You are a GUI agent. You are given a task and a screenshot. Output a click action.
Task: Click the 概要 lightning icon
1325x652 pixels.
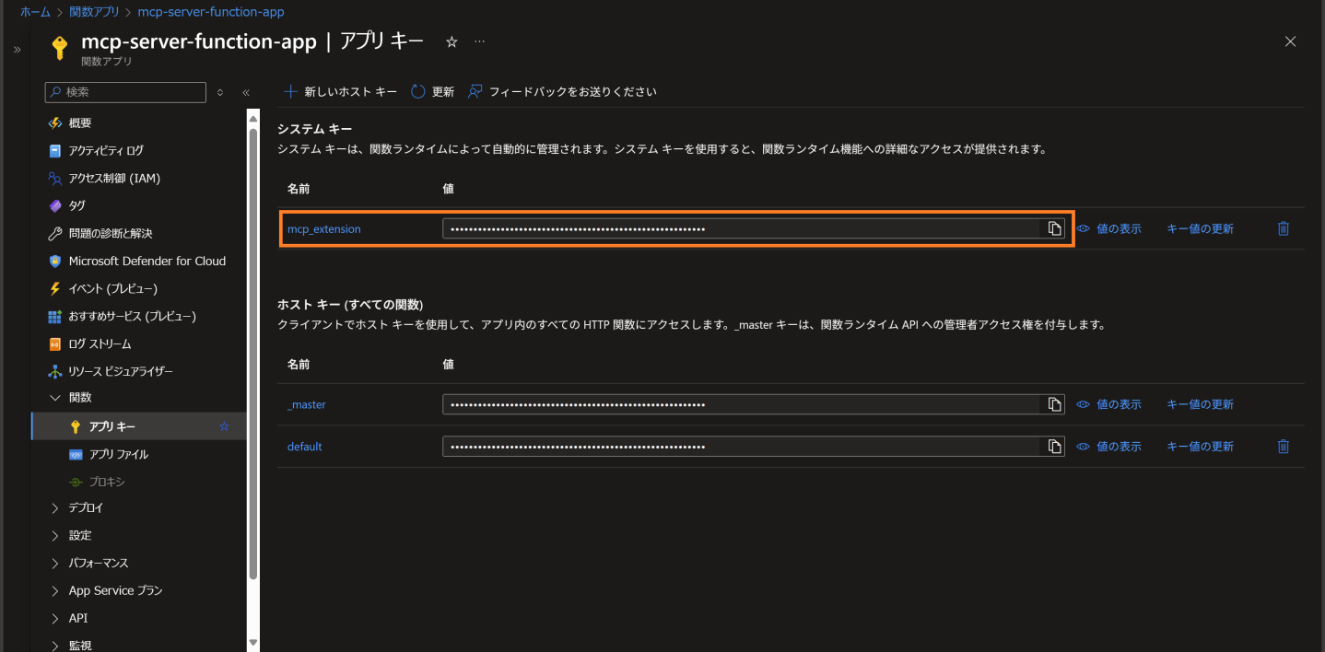(x=54, y=122)
